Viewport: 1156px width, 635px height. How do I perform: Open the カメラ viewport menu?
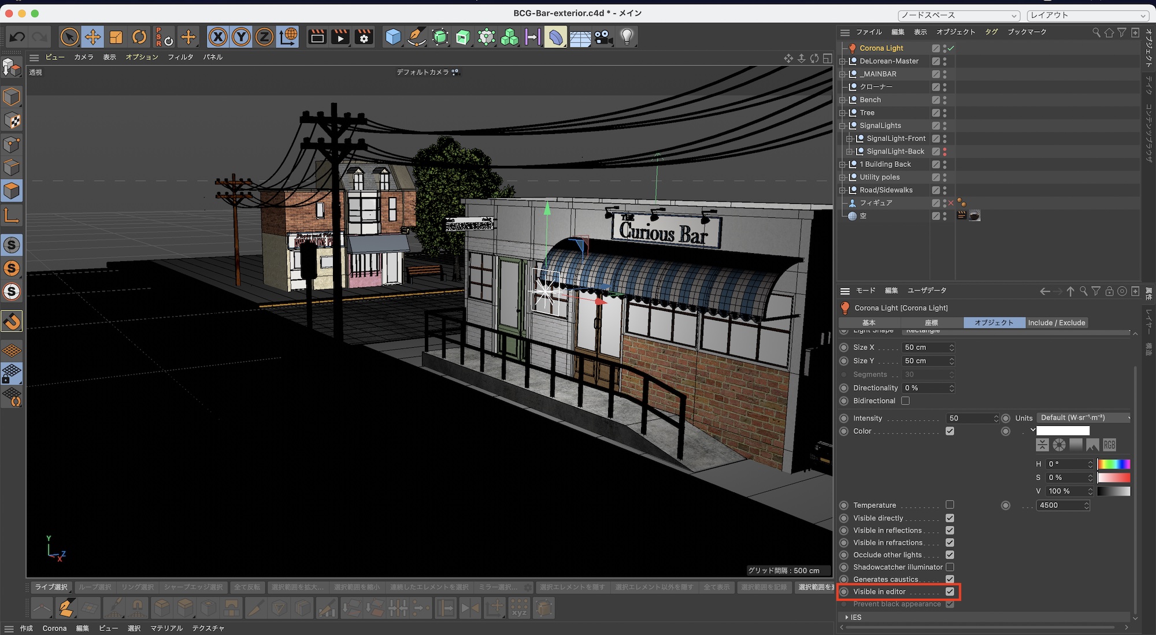click(83, 57)
